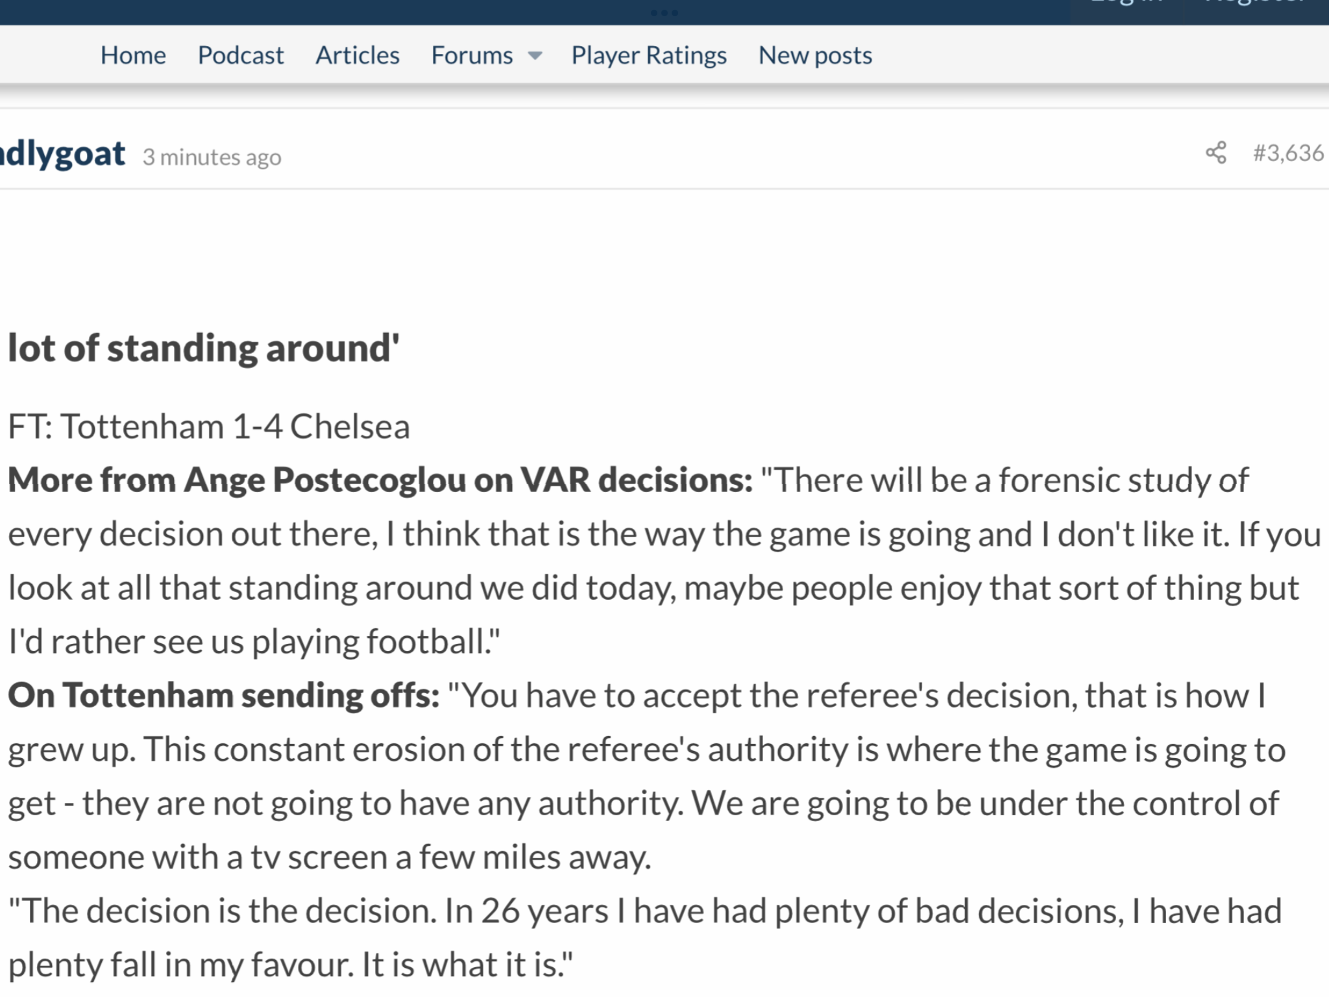Click bold 'On Tottenham sending offs:' text
Viewport: 1329px width, 997px height.
[224, 696]
